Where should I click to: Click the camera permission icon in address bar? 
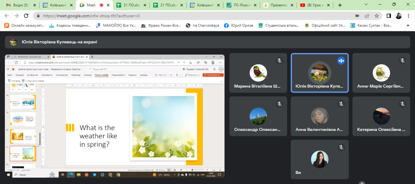357,16
